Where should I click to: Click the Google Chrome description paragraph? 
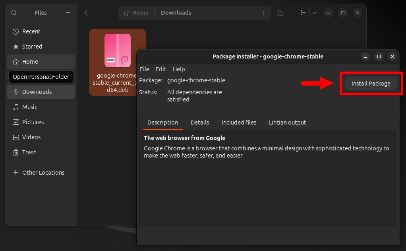tap(266, 152)
